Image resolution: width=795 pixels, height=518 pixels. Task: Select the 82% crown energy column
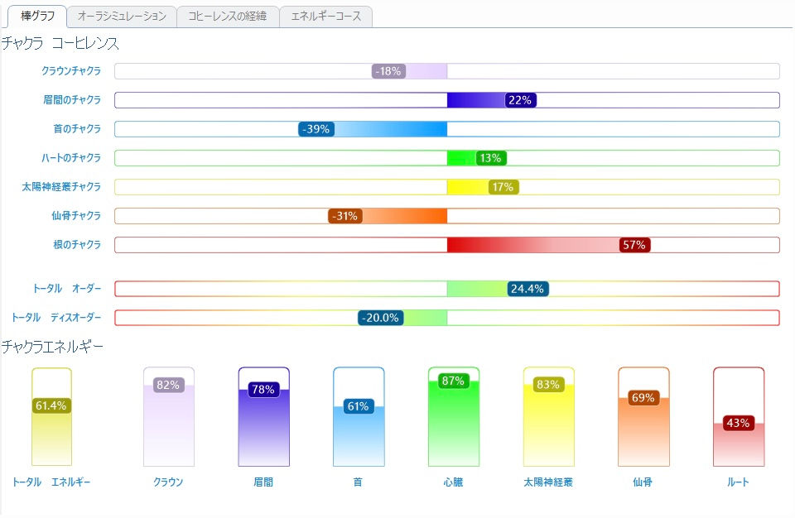click(x=169, y=416)
